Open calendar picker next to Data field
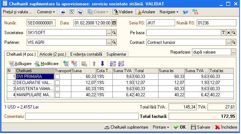The image size is (241, 134). [114, 23]
